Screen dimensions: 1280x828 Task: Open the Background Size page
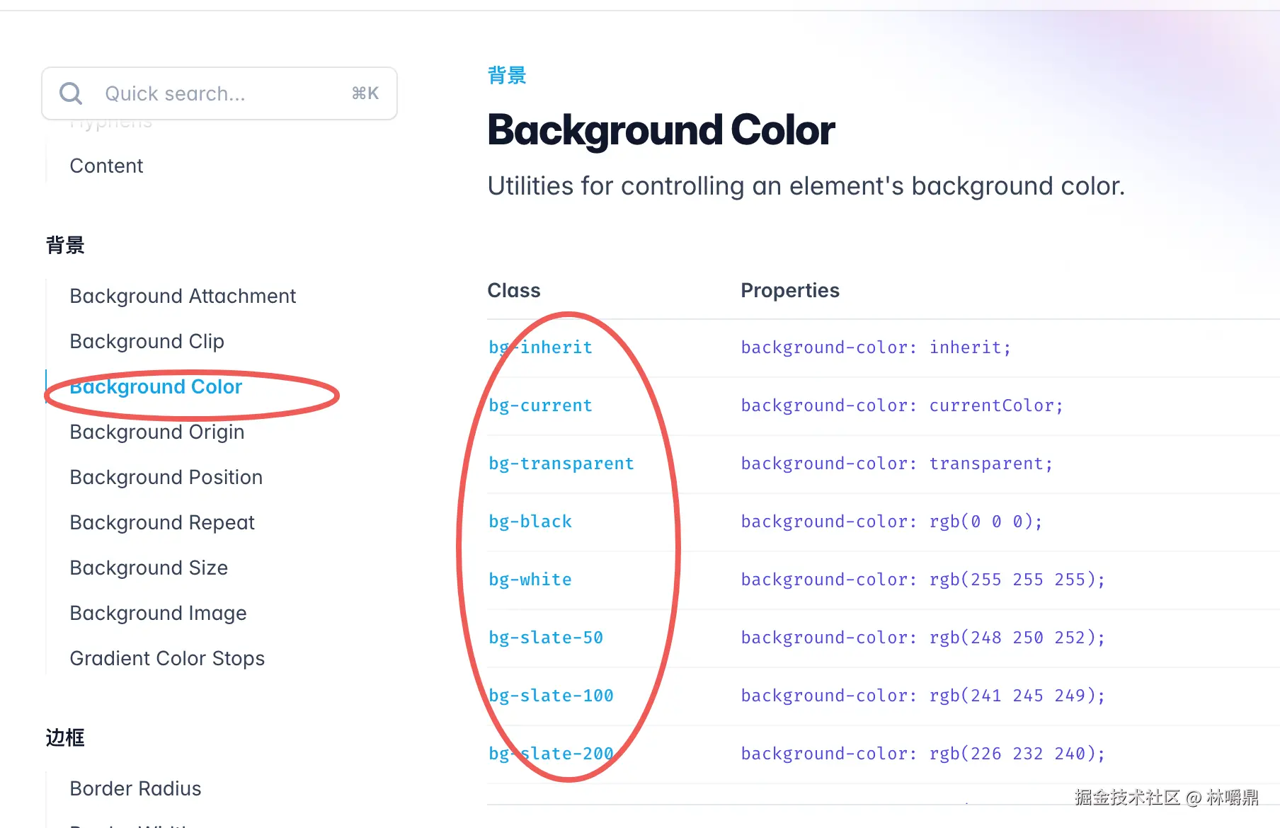[x=149, y=568]
